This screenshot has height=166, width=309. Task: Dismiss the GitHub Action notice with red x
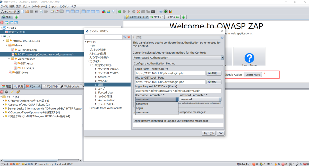(x=264, y=73)
